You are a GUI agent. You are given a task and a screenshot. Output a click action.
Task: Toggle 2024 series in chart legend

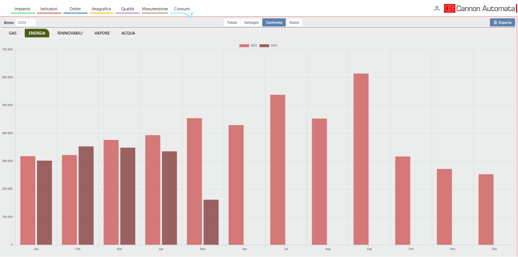tap(268, 46)
